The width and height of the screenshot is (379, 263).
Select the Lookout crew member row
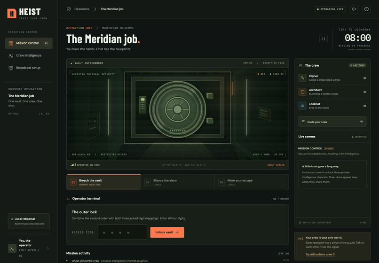pos(332,106)
